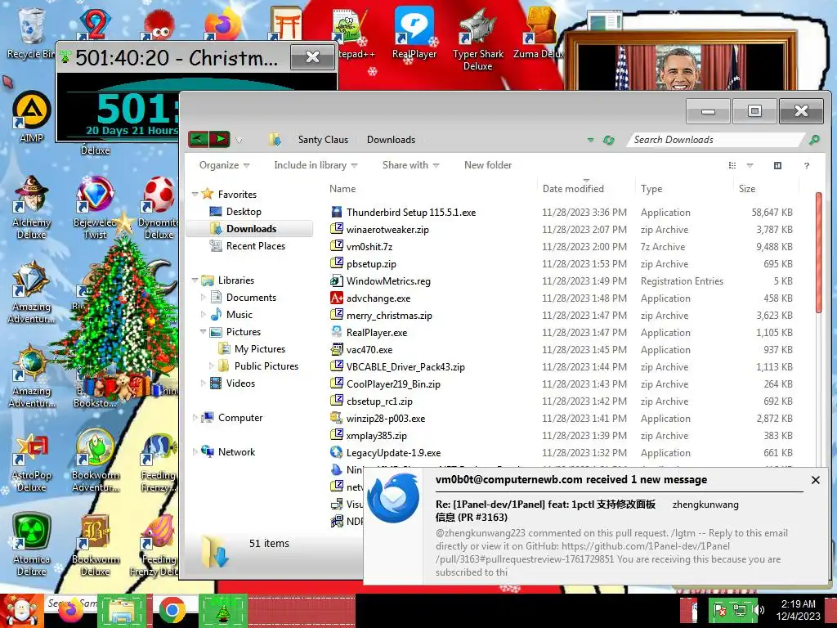The image size is (837, 628).
Task: Collapse the Pictures library node
Action: pyautogui.click(x=204, y=332)
